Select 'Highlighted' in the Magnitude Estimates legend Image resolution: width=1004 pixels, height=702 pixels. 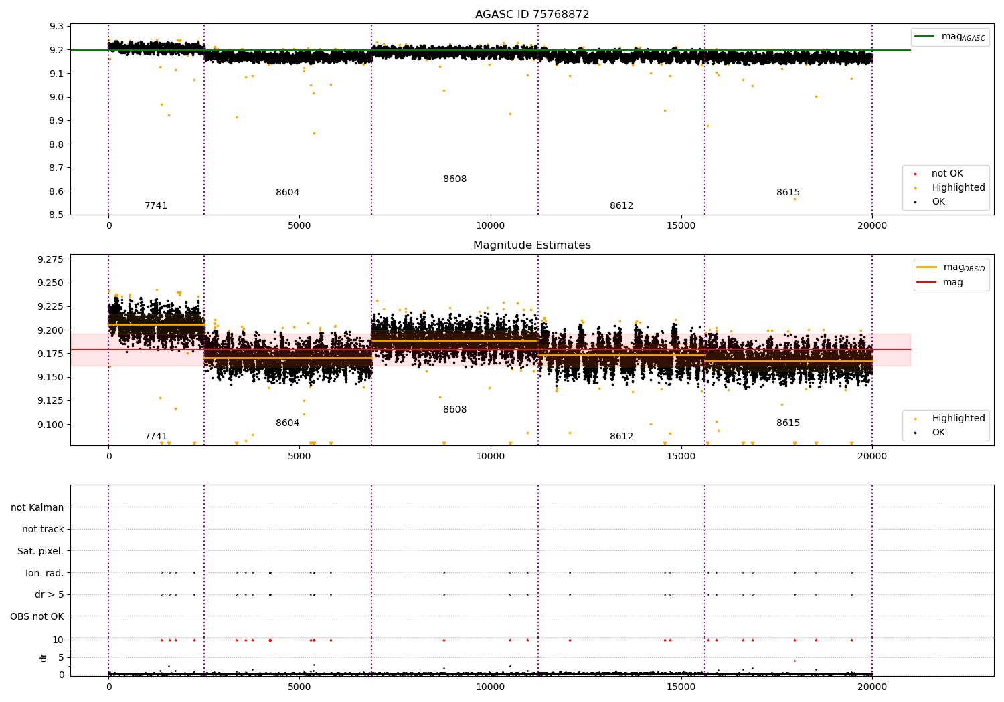(958, 419)
